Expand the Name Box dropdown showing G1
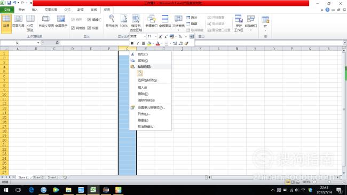The height and width of the screenshot is (195, 347). coord(38,43)
